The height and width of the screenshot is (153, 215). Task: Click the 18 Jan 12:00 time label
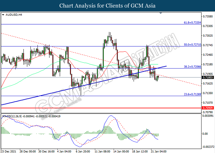coord(140,151)
